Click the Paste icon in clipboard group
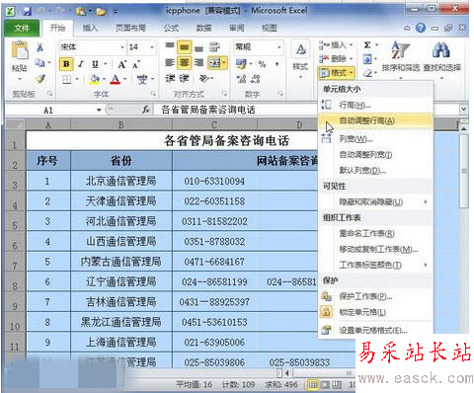This screenshot has width=474, height=393. pyautogui.click(x=20, y=50)
